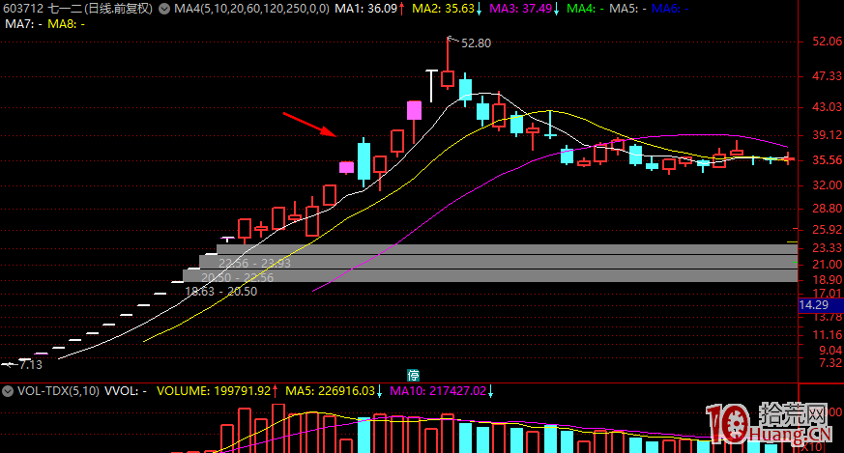Click the MA3: 37.49 value

pyautogui.click(x=520, y=9)
